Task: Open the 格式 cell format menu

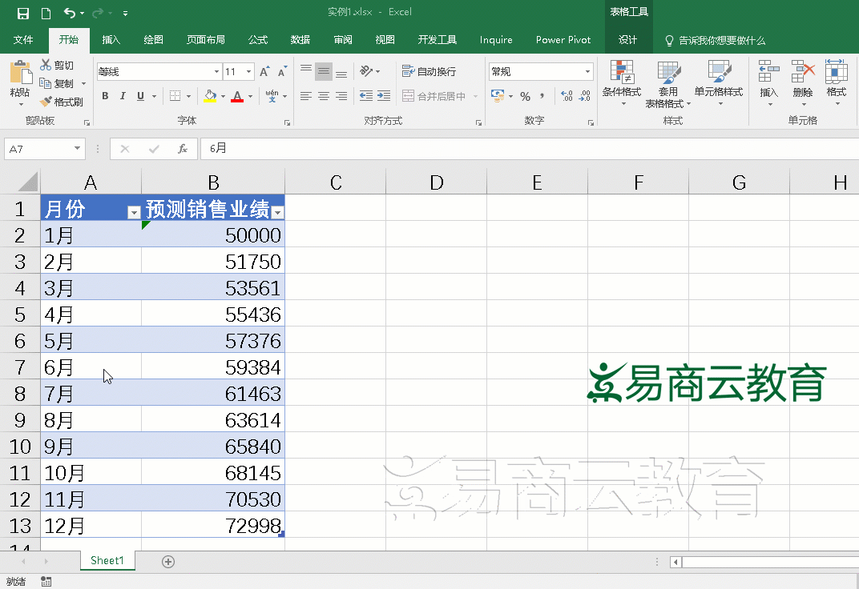Action: tap(836, 82)
